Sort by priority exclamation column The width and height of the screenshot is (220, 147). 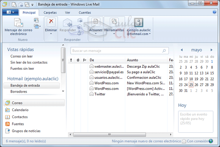point(71,60)
